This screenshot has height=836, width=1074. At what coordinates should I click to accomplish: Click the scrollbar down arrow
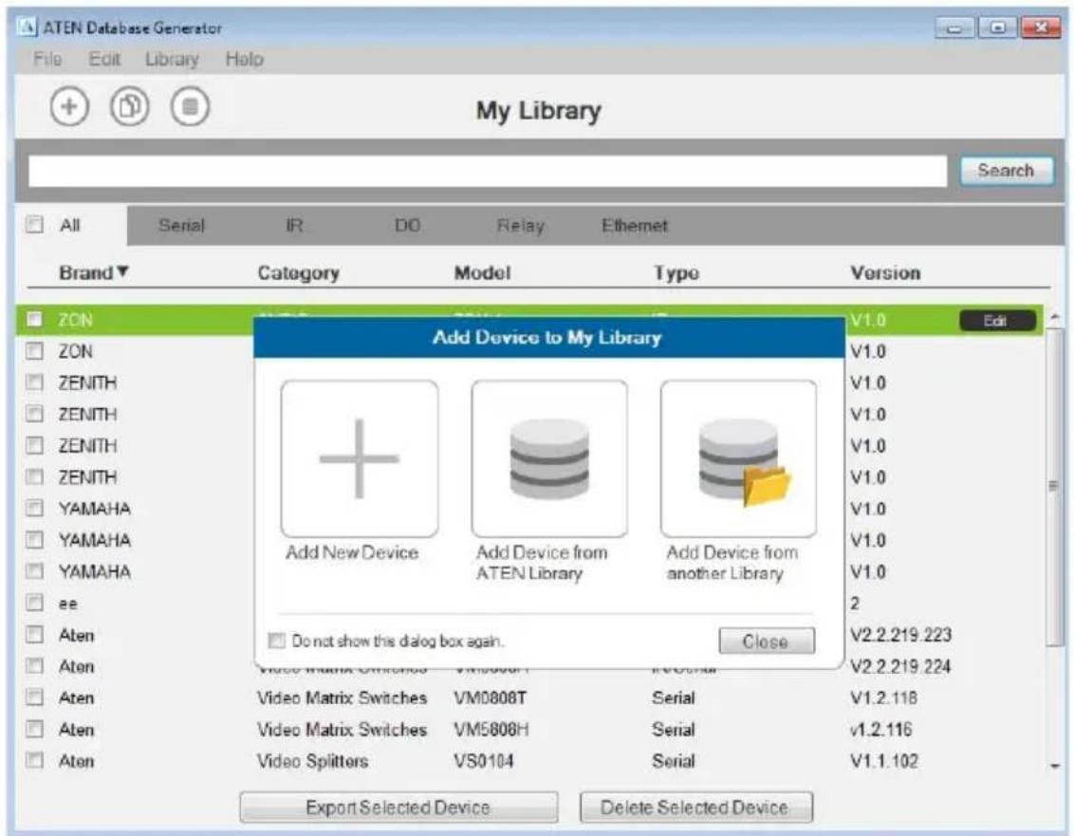click(1055, 766)
